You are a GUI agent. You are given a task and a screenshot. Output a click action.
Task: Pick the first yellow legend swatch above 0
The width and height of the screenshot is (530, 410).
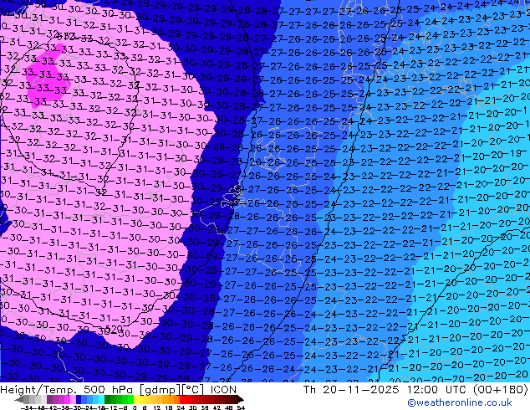coord(136,400)
